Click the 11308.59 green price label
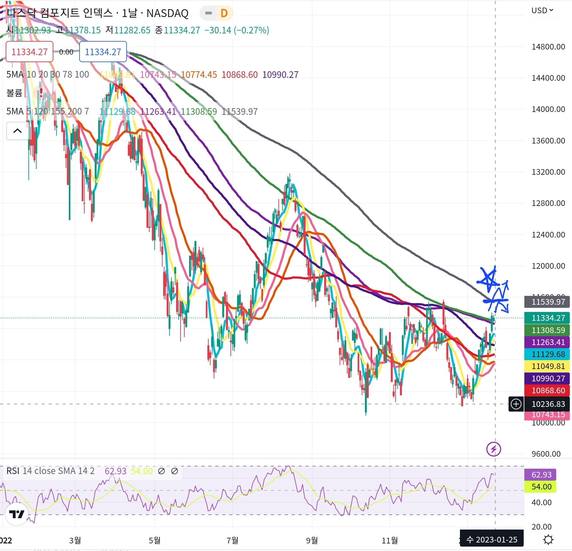Screen dimensions: 572x551 547,330
